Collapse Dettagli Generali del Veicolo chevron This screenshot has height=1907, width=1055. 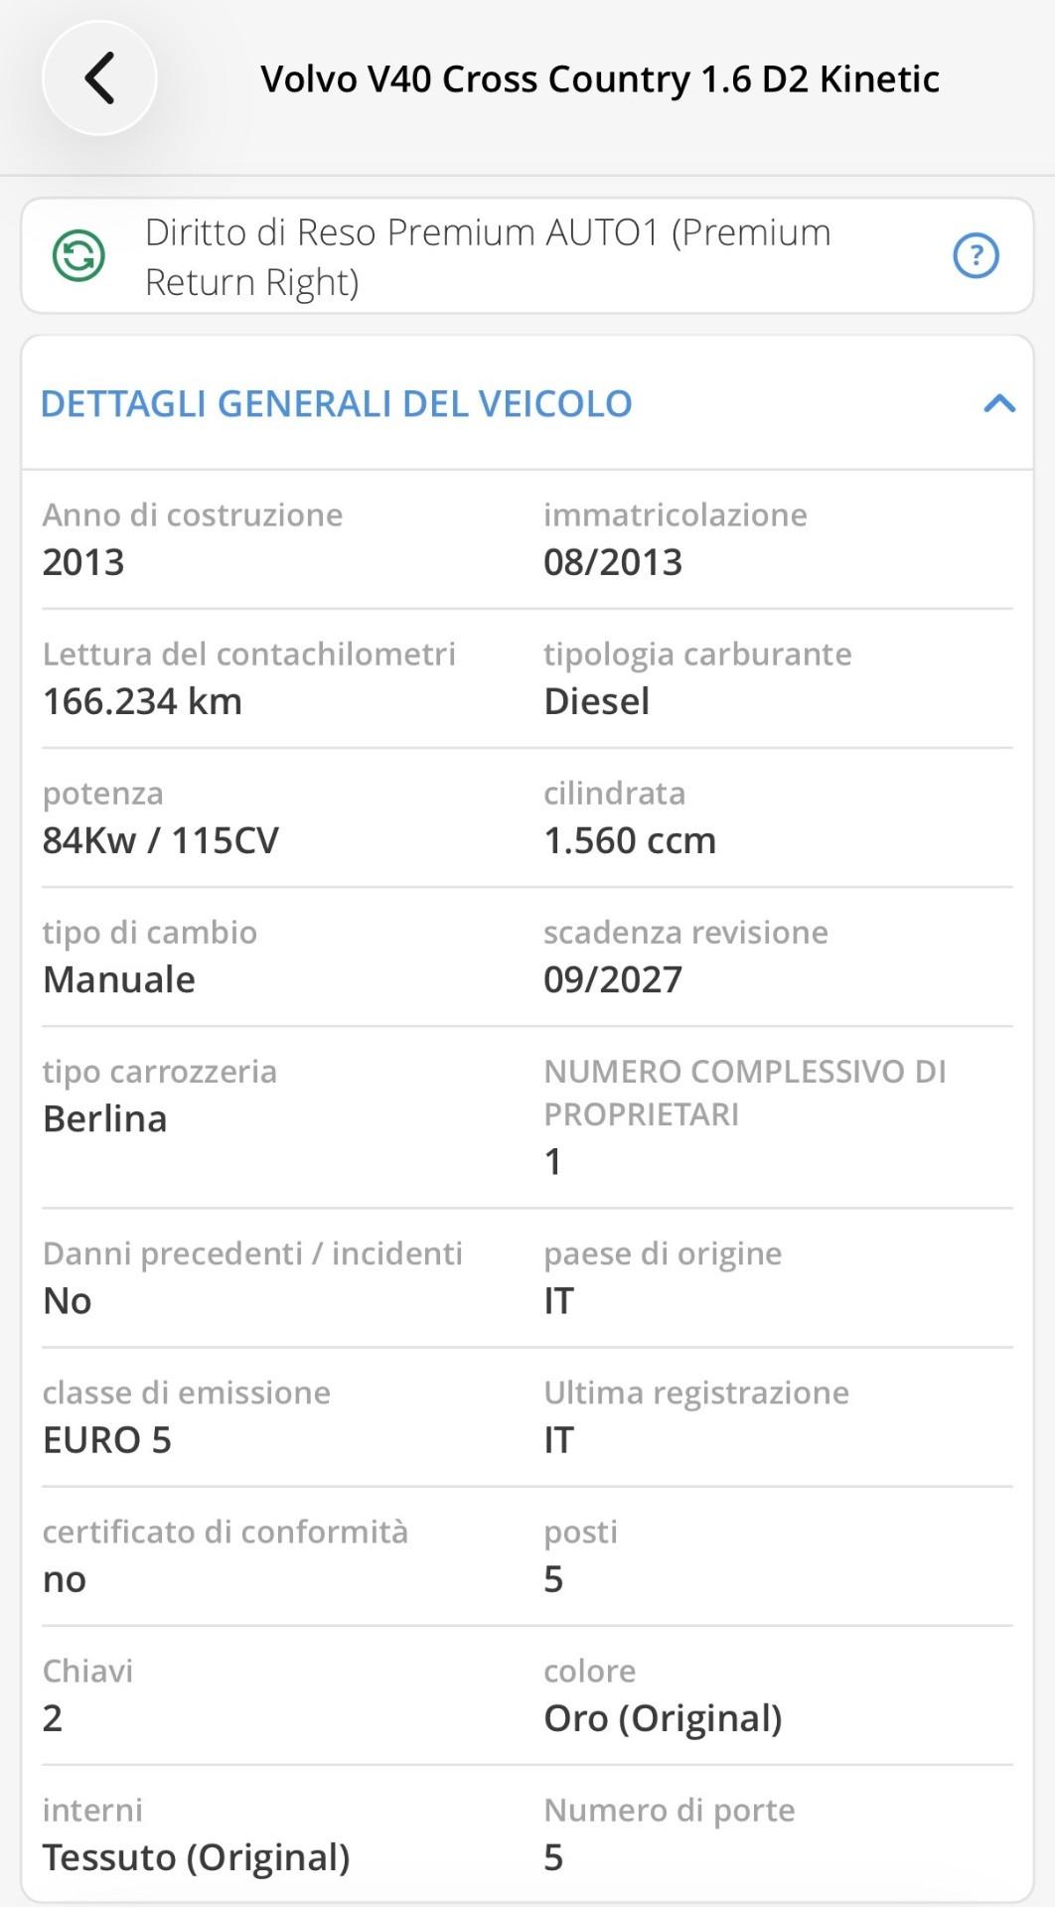tap(999, 403)
